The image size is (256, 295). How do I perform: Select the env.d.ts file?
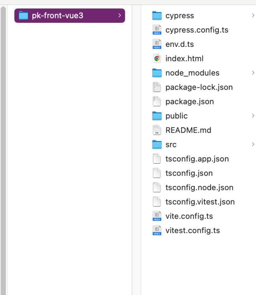tap(180, 44)
